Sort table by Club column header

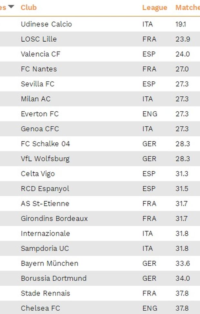29,7
